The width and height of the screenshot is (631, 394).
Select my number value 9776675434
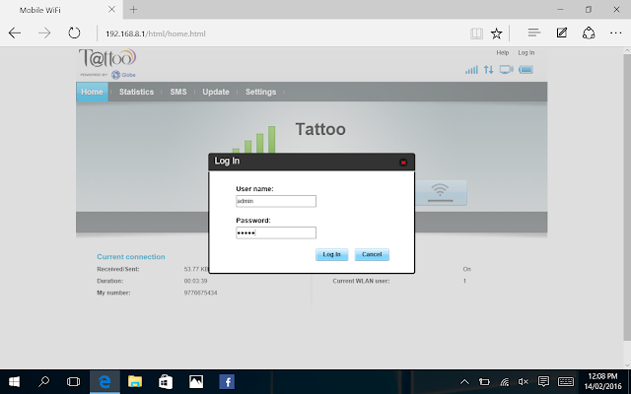[x=200, y=293]
